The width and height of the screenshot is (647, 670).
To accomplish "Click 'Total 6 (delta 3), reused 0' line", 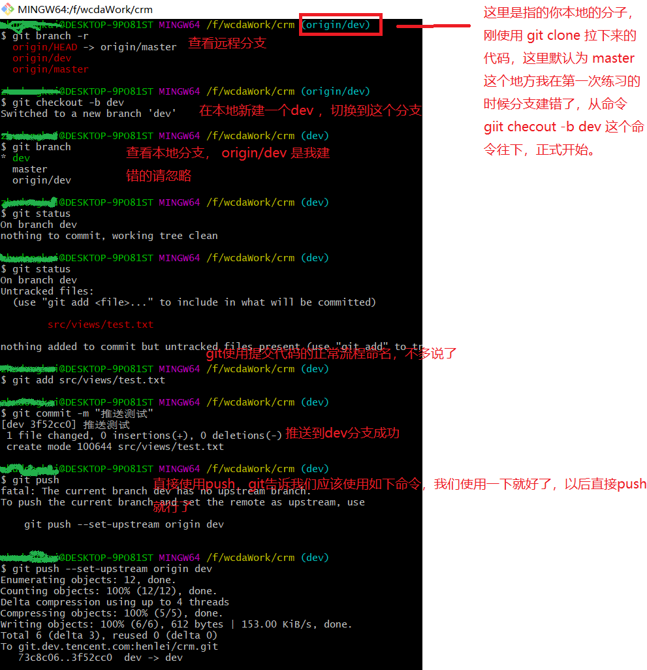I will (109, 636).
